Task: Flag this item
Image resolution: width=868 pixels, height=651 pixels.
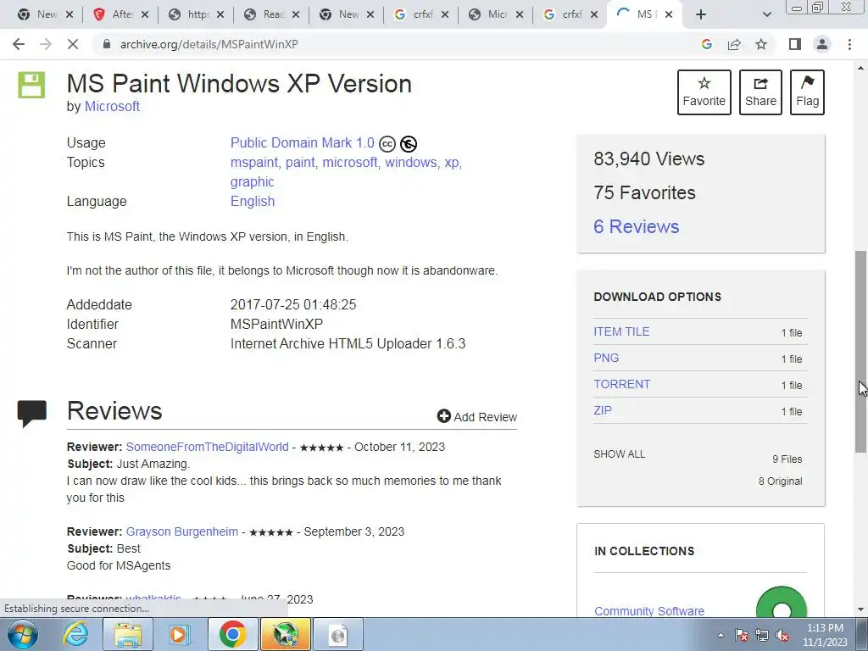Action: (807, 92)
